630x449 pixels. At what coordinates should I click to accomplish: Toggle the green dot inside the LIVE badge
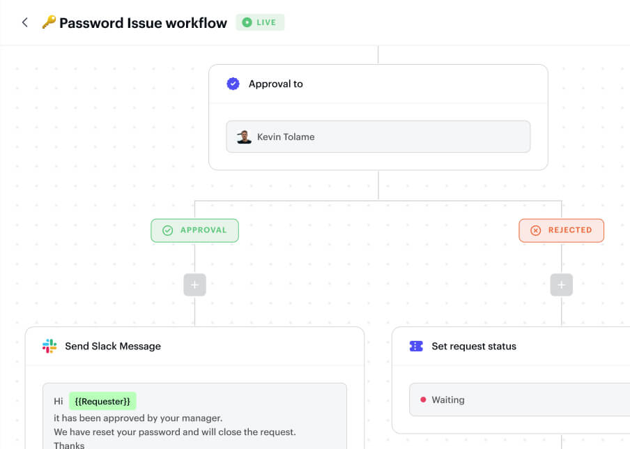(x=245, y=22)
